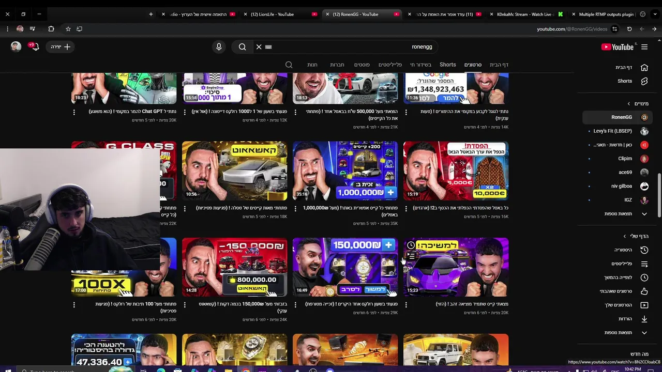Open פלייליסטים in the sidebar

click(x=631, y=264)
